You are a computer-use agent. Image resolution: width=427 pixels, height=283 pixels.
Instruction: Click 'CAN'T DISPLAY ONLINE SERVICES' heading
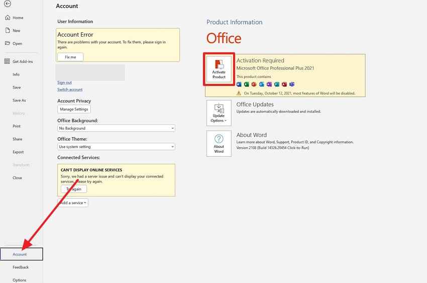[91, 170]
